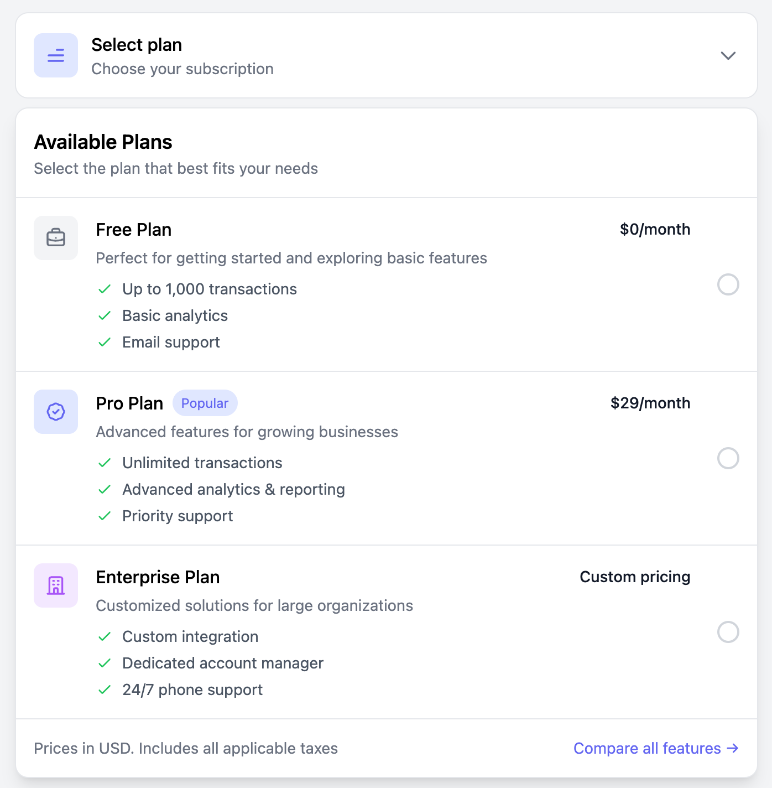Click the $29/month price label
This screenshot has width=772, height=788.
pos(650,403)
